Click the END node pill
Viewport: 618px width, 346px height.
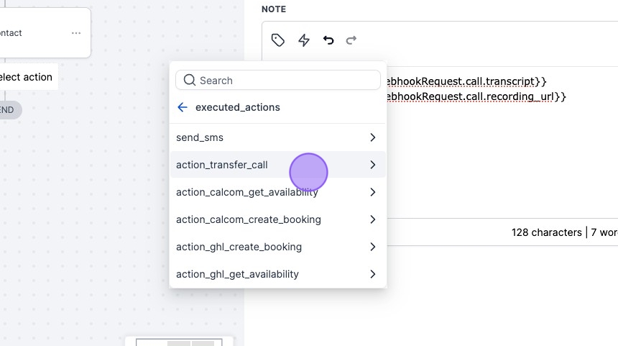(x=7, y=110)
